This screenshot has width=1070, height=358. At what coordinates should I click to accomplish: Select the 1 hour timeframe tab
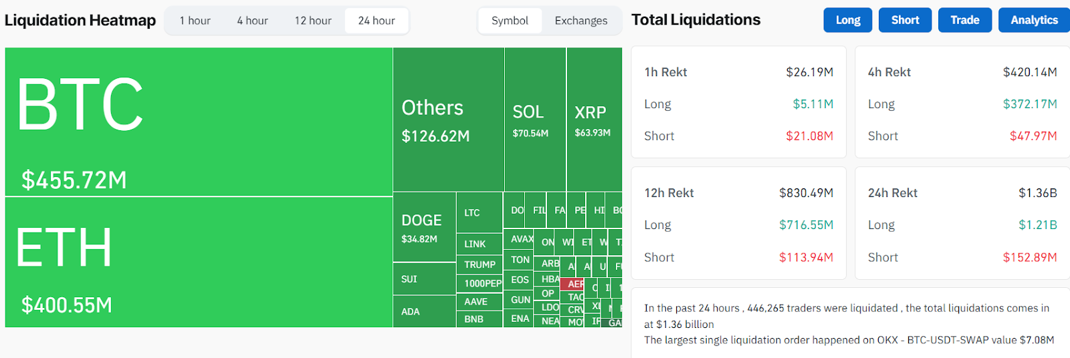[195, 21]
